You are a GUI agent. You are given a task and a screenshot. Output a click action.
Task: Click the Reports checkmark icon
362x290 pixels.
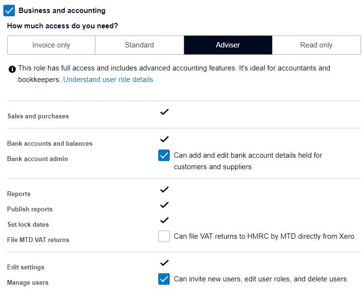coord(164,190)
